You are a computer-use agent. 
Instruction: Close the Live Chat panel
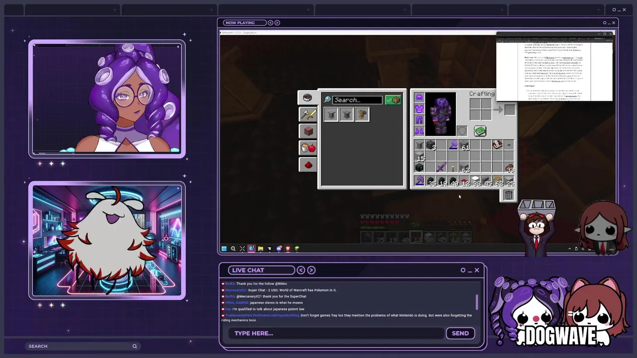point(477,270)
